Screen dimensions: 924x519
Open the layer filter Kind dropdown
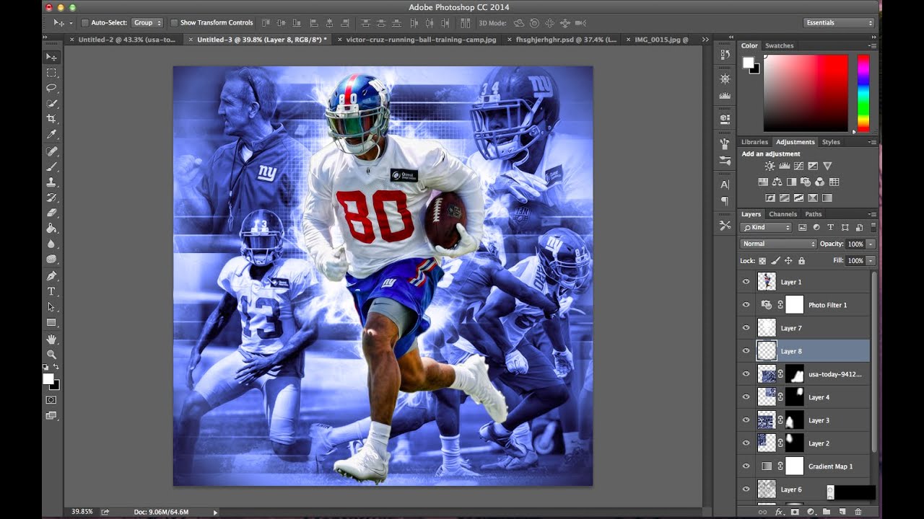point(766,227)
